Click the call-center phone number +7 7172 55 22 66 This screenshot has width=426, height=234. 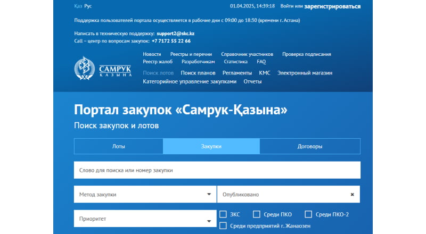click(x=171, y=41)
